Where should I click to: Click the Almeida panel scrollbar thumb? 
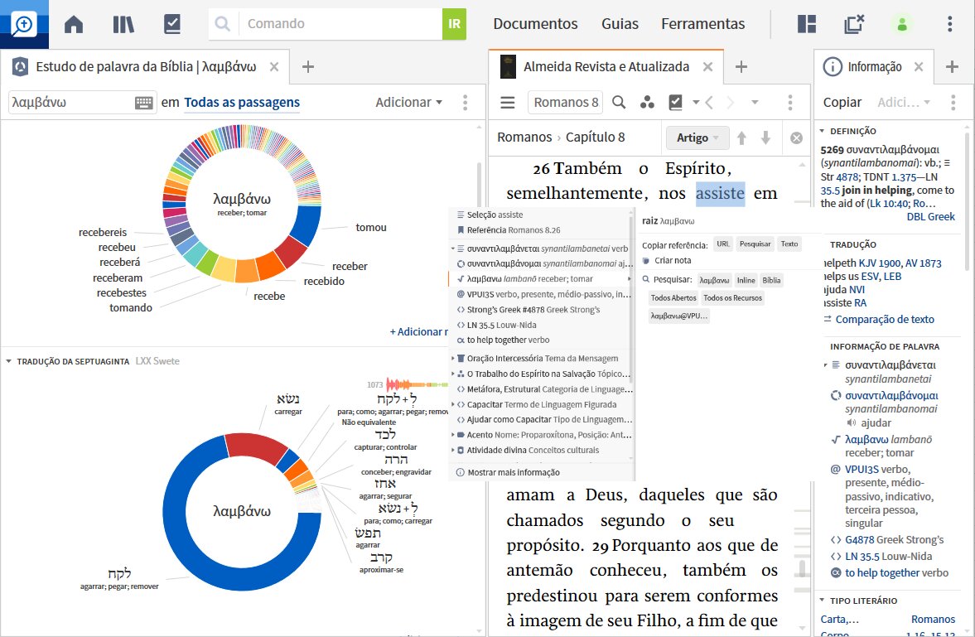point(802,567)
